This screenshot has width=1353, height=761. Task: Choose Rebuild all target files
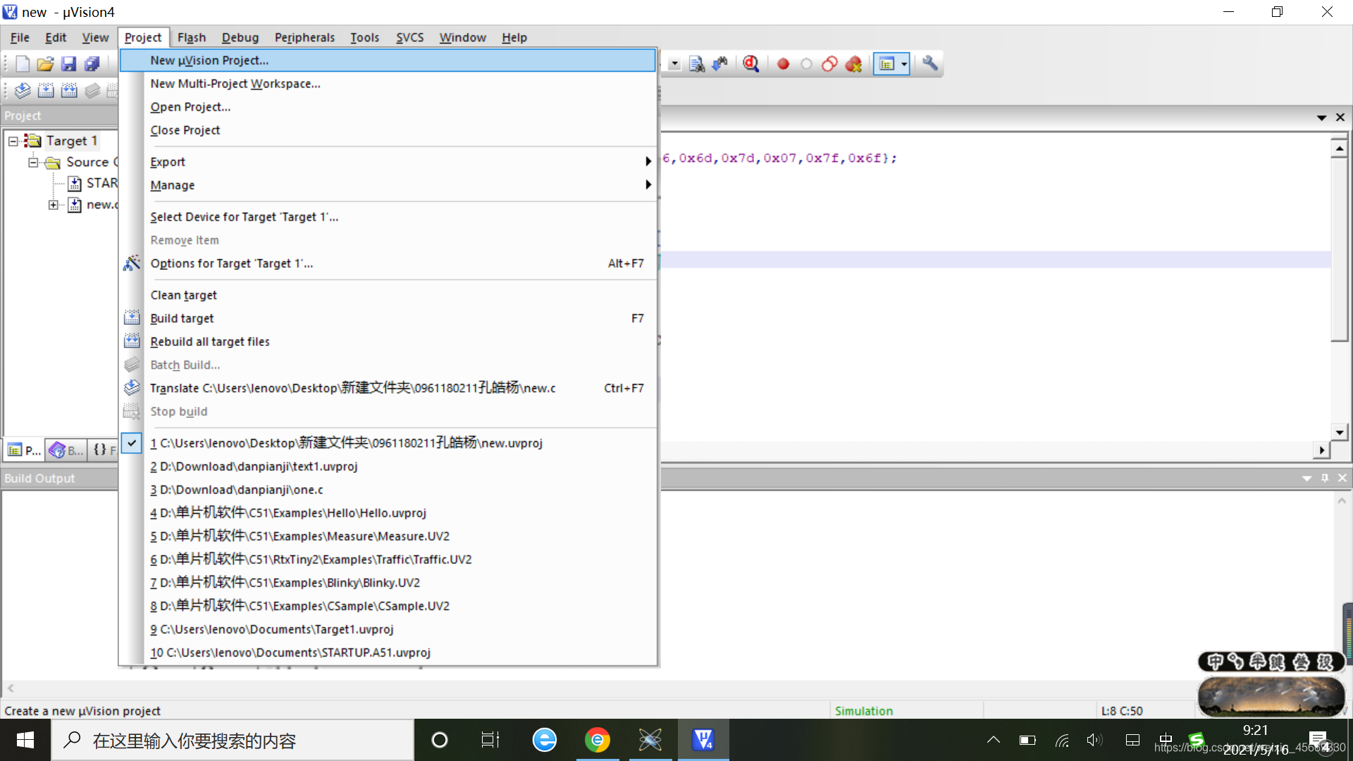tap(210, 342)
